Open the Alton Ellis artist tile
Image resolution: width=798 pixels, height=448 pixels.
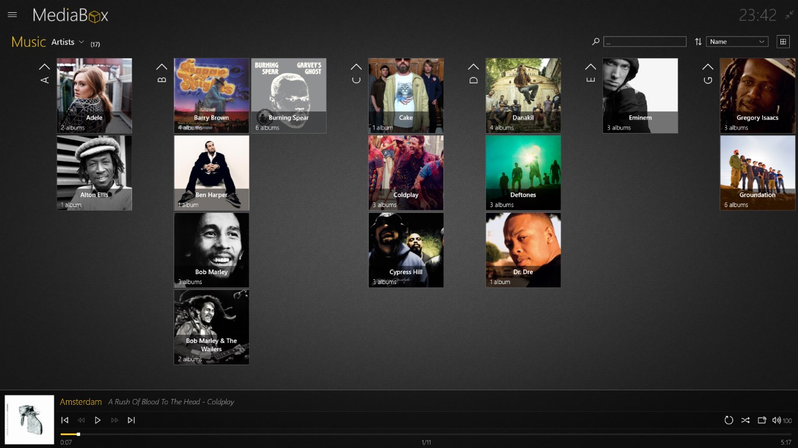tap(94, 173)
